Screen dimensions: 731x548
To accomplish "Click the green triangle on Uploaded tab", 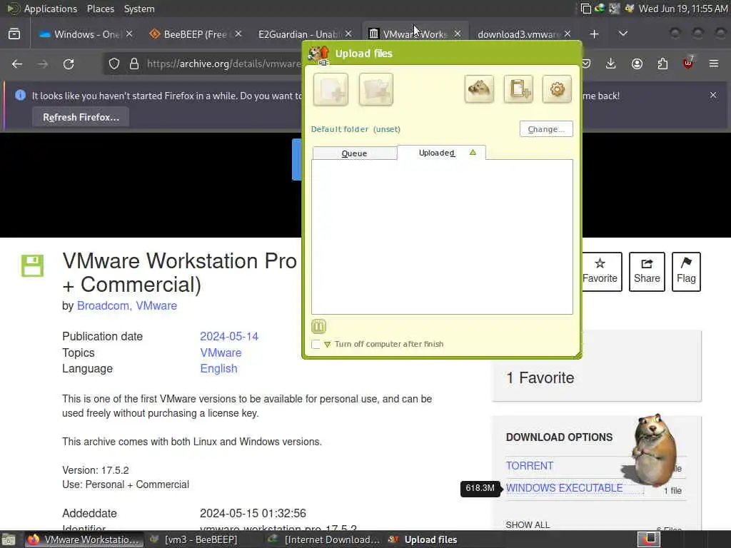I will [473, 153].
